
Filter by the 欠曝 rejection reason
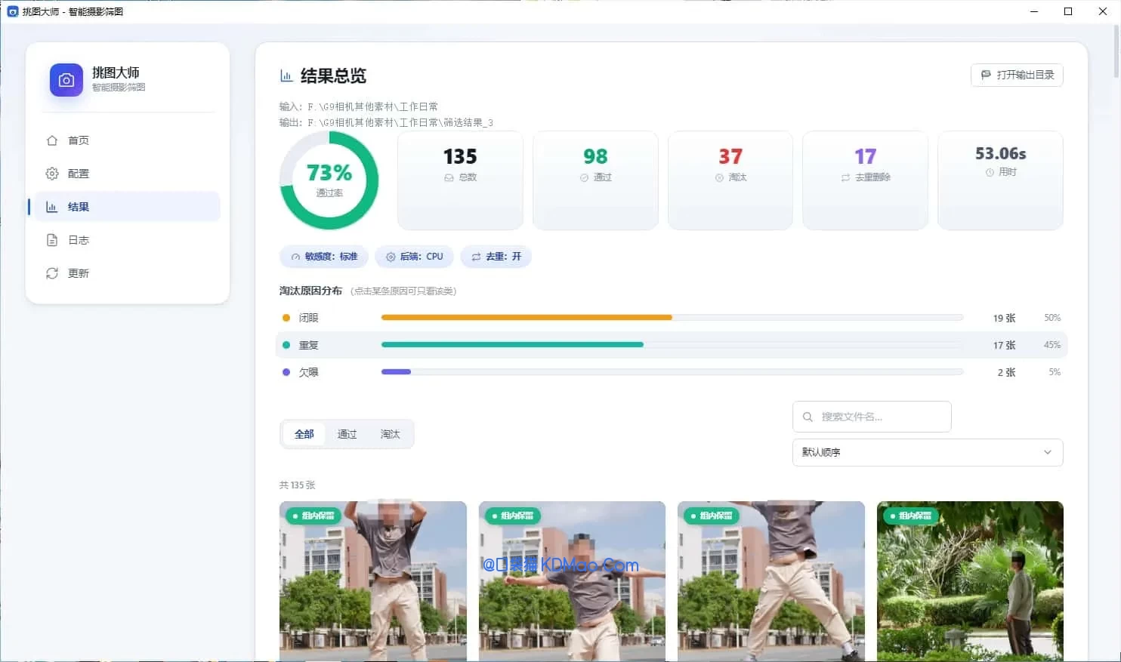pyautogui.click(x=672, y=372)
